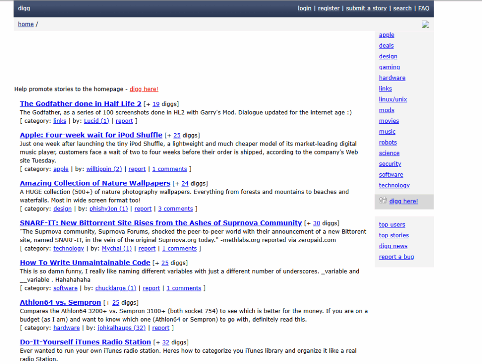Select the gaming category in sidebar
Screen dimensions: 482x364
[389, 67]
